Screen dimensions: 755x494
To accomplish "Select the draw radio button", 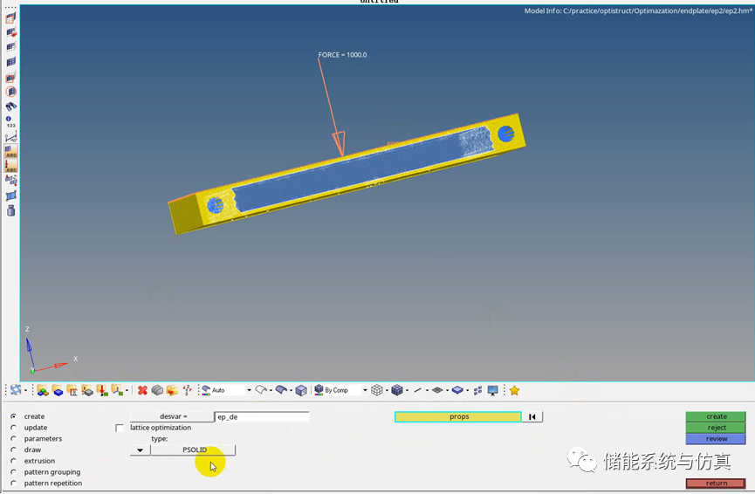I will pyautogui.click(x=13, y=449).
